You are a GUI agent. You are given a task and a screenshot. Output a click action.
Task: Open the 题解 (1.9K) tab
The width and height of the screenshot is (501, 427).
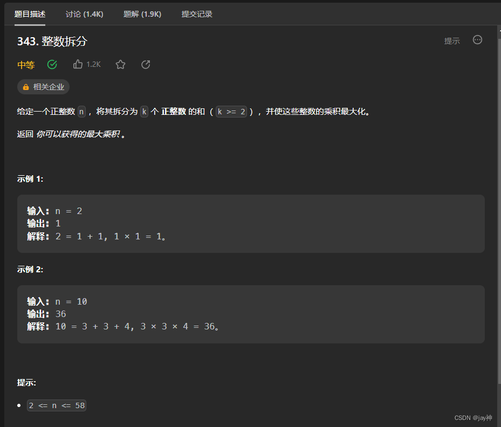pyautogui.click(x=142, y=14)
